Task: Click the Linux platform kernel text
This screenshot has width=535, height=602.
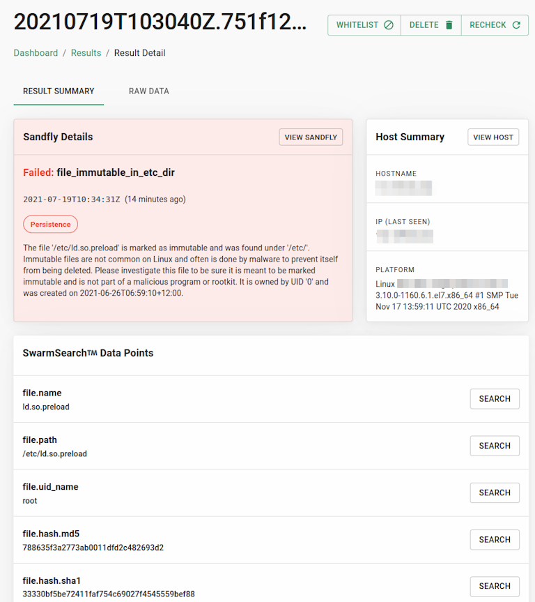Action: click(447, 295)
